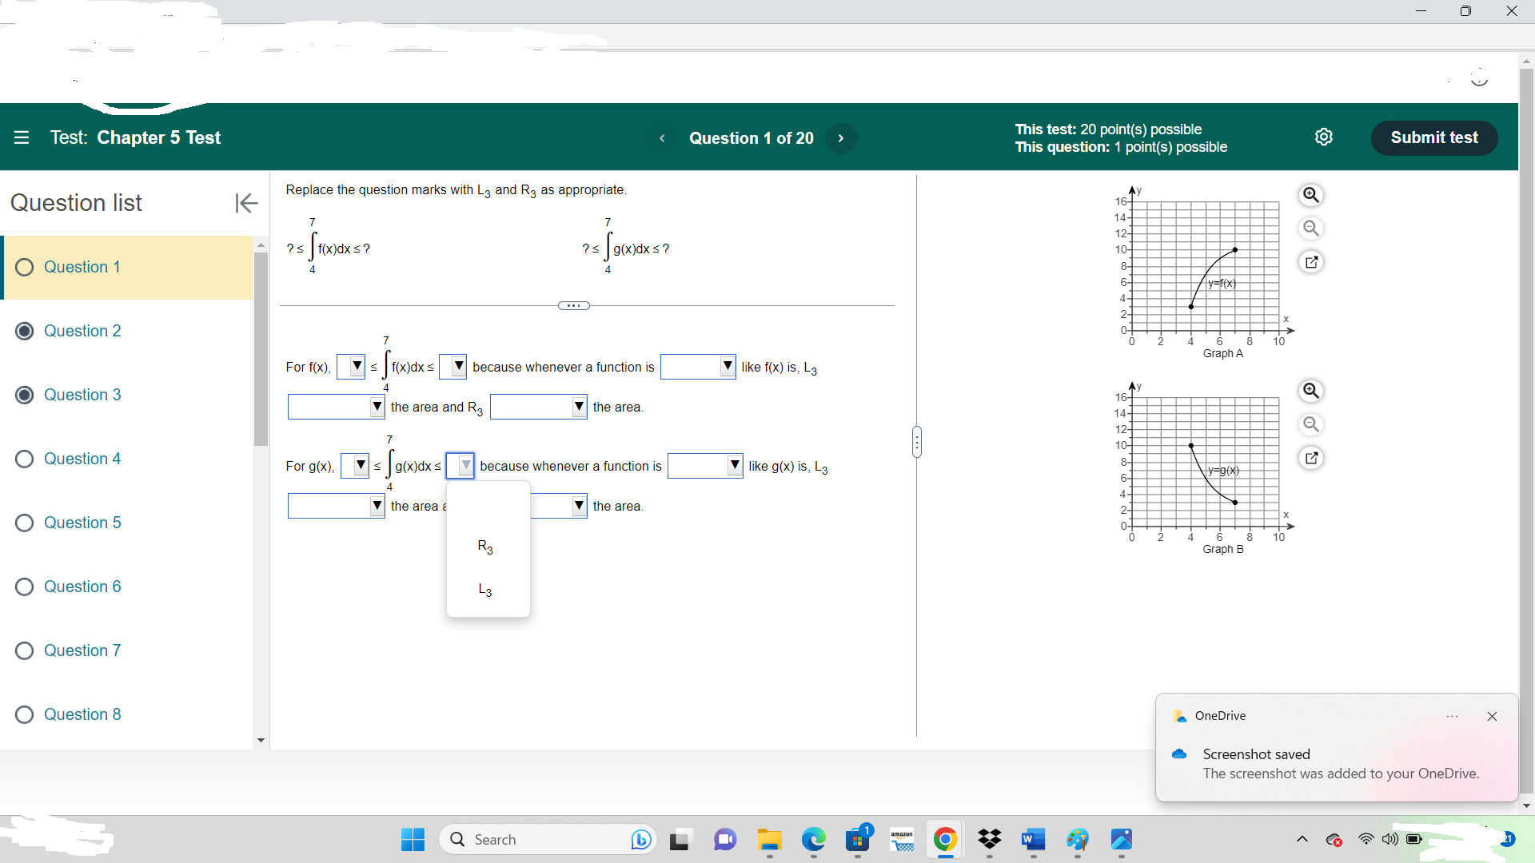Collapse the Question list panel
The width and height of the screenshot is (1535, 863).
click(245, 203)
